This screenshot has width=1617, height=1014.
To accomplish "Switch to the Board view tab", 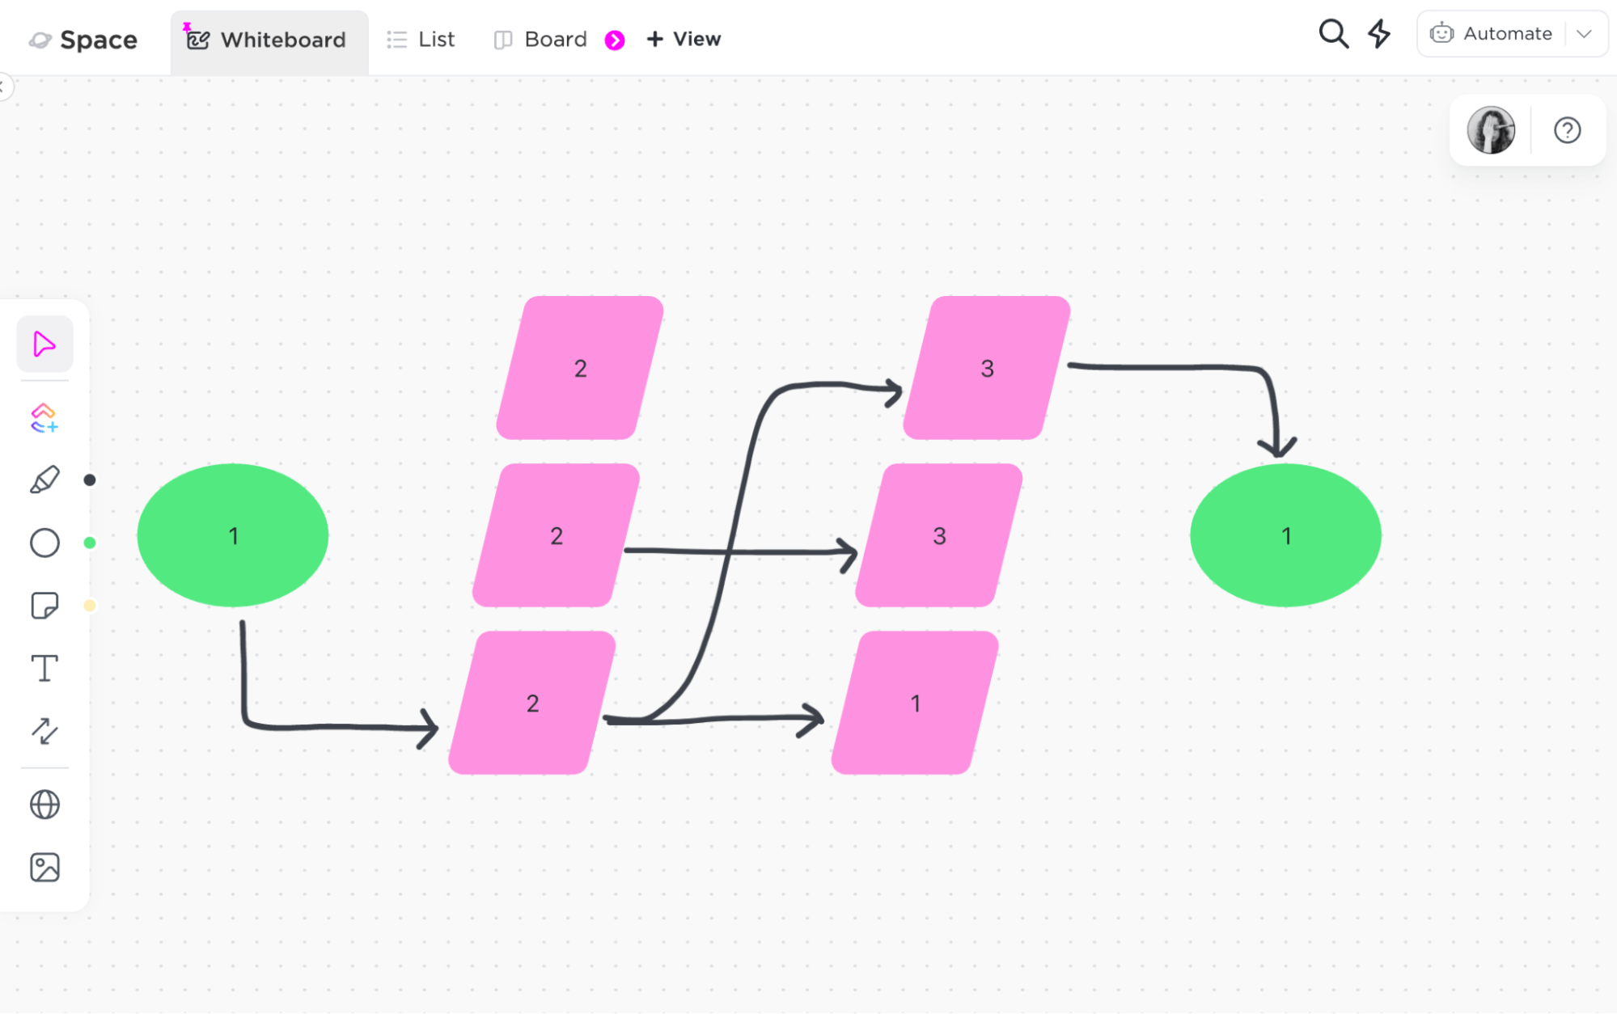I will [540, 39].
